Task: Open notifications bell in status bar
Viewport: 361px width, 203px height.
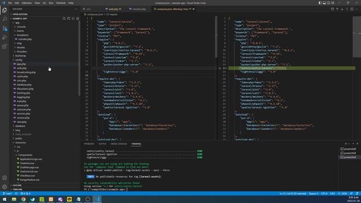Action: tap(356, 193)
